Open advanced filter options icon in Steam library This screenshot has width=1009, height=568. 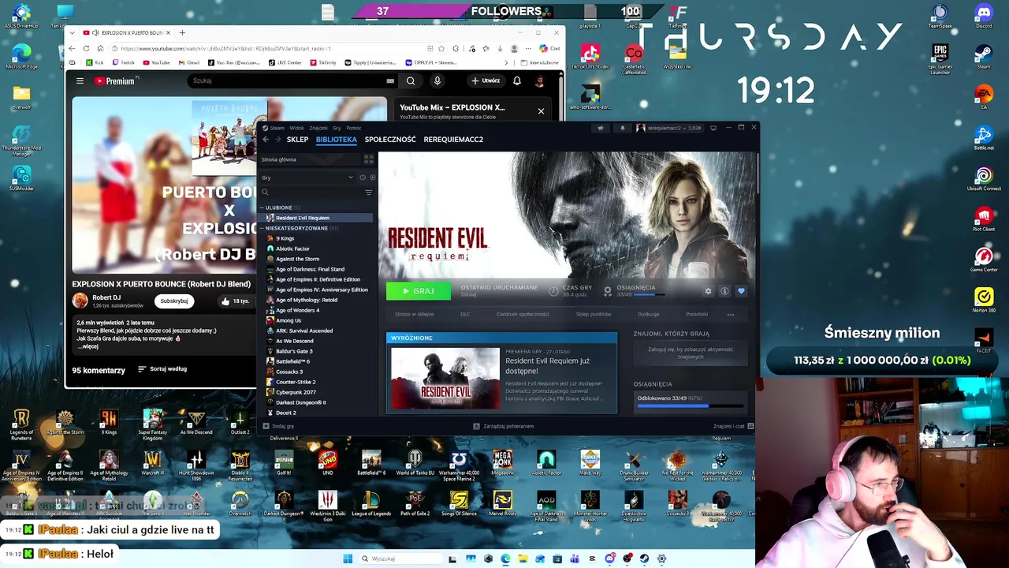click(x=369, y=192)
